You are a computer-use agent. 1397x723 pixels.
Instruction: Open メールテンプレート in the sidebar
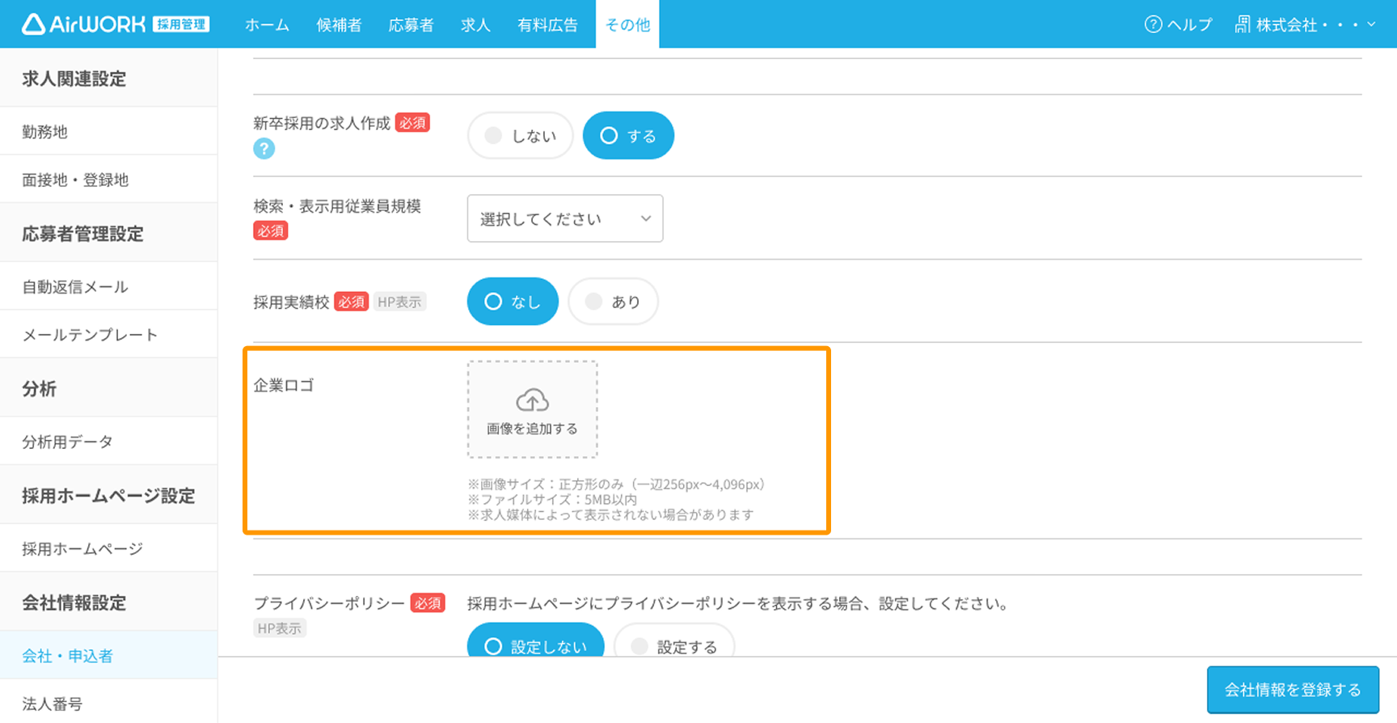pos(108,335)
